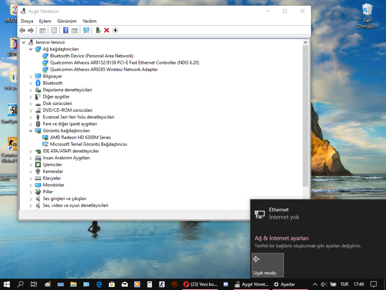Screen dimensions: 386x290
Task: Open the Mail app taskbar icon
Action: [124, 284]
